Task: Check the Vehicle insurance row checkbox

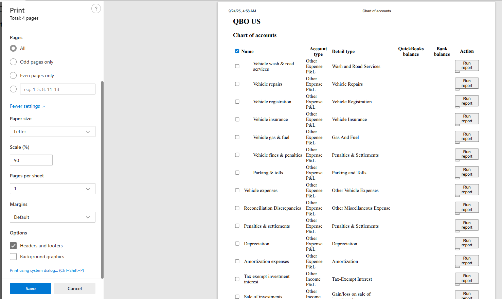Action: click(237, 119)
